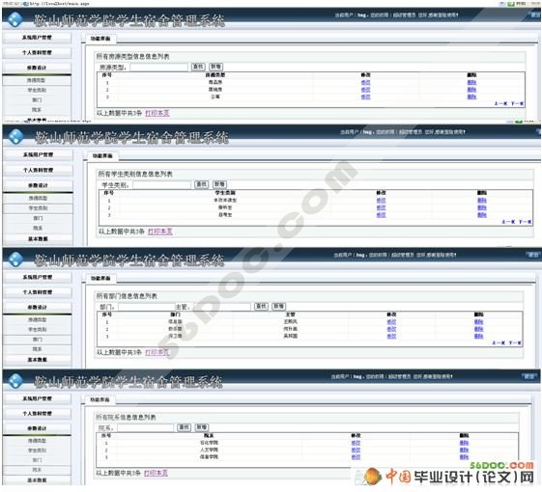Screen dimensions: 542x492
Task: Focus the 院系 search input field
Action: 145,428
